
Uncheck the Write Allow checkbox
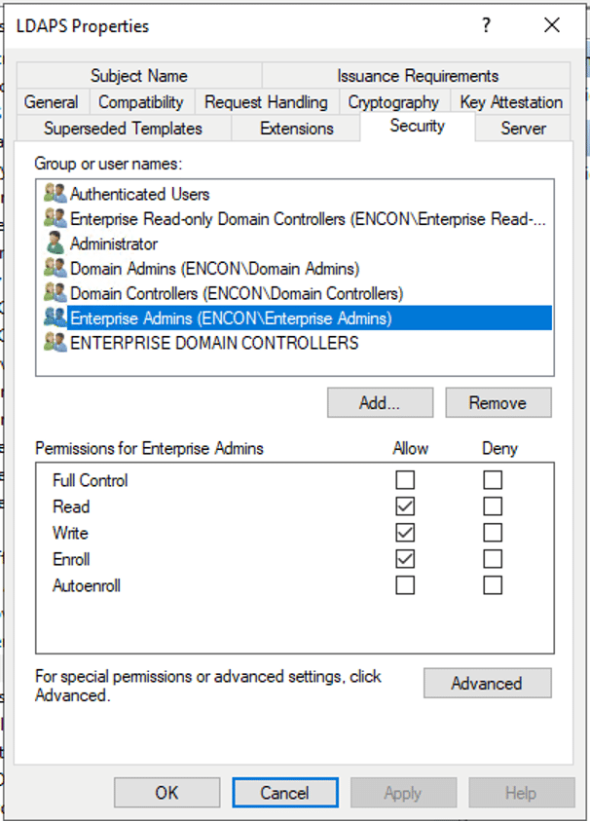[x=405, y=533]
